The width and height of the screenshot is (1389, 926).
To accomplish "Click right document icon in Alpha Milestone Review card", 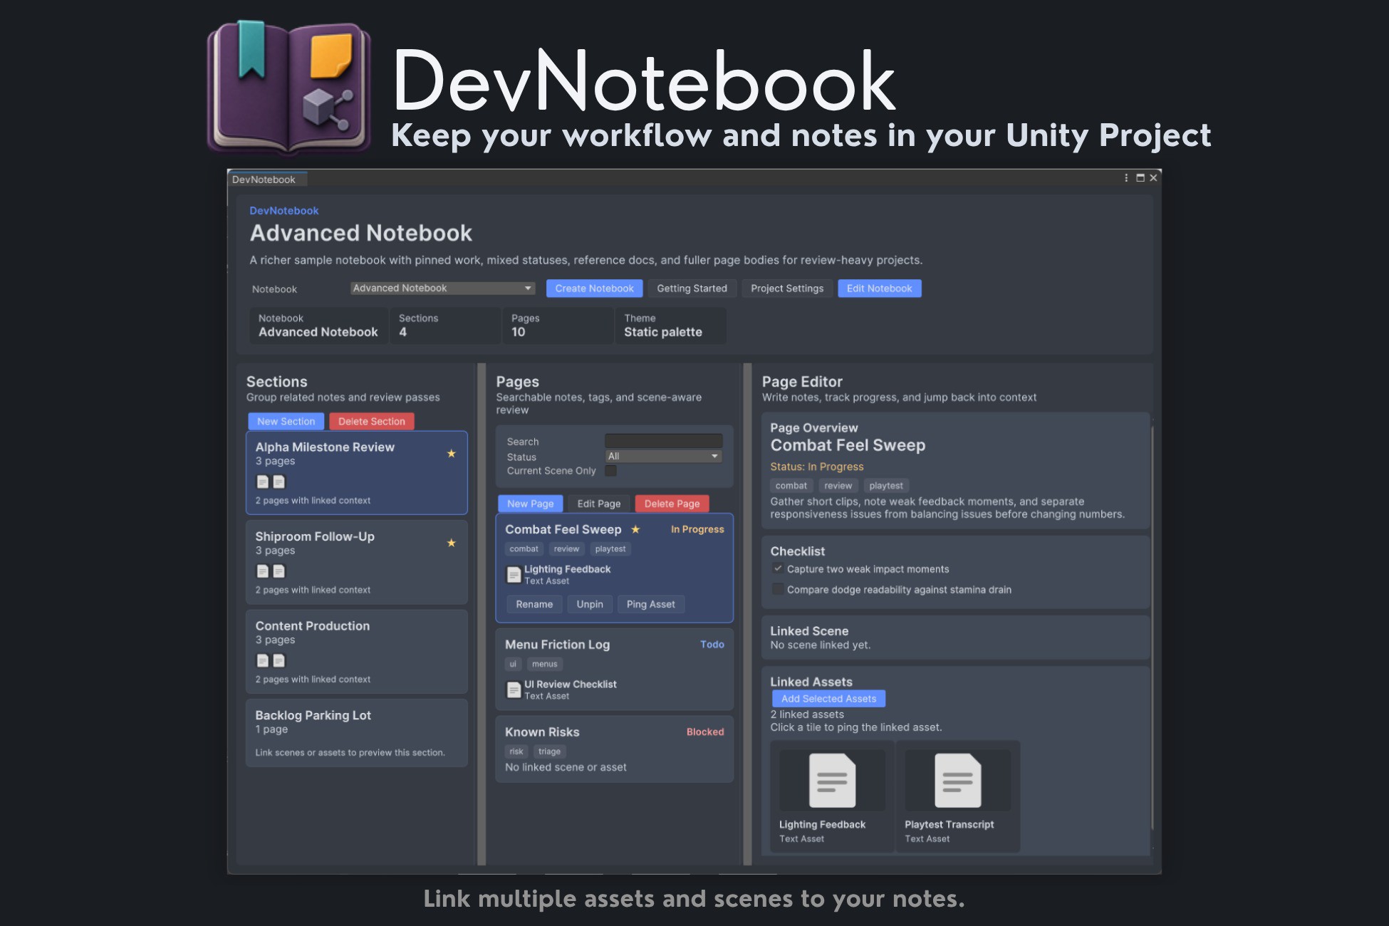I will [279, 482].
